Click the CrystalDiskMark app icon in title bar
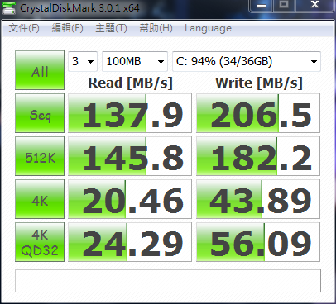The width and height of the screenshot is (336, 304). coord(9,8)
